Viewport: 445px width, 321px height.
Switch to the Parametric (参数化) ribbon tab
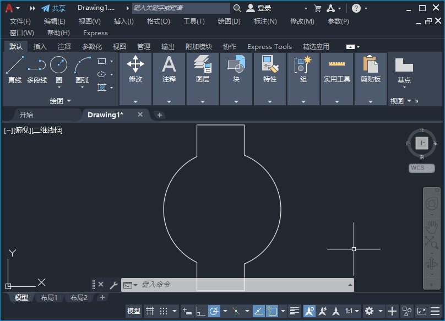tap(92, 47)
